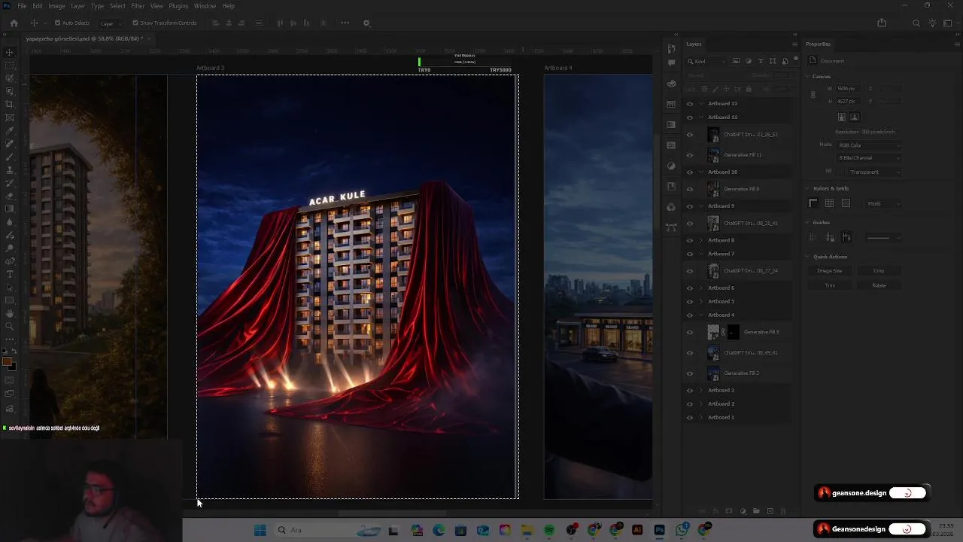Switch to the Layers panel tab

[694, 44]
